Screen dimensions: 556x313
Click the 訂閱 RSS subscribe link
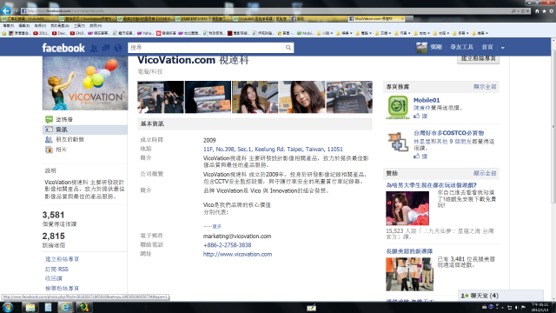tap(56, 269)
